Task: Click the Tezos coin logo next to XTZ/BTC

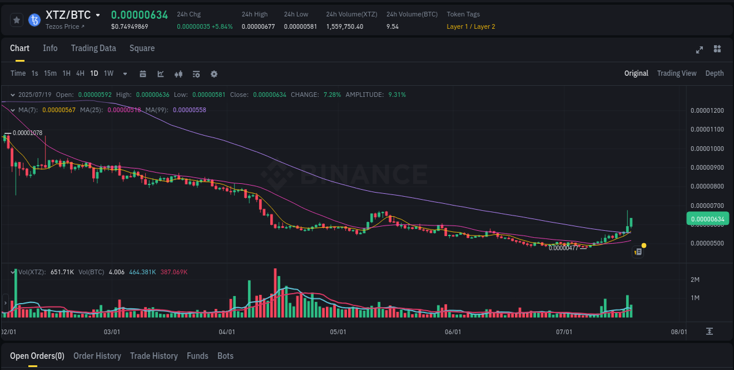Action: 35,19
